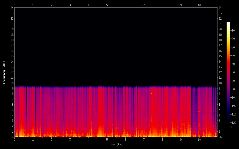Click the bright spot at 8 kHz in the spectrogram

pos(152,94)
